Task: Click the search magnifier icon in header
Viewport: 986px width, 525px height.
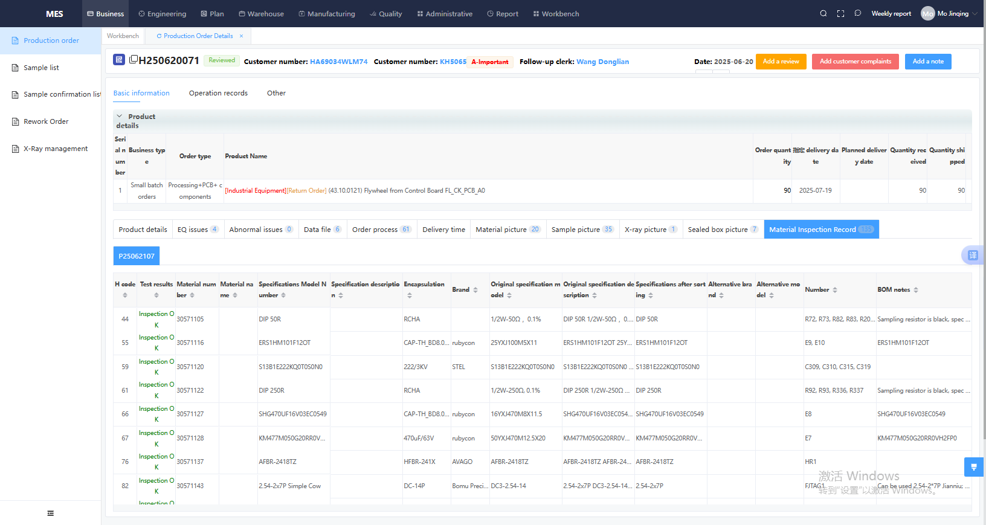Action: coord(823,13)
